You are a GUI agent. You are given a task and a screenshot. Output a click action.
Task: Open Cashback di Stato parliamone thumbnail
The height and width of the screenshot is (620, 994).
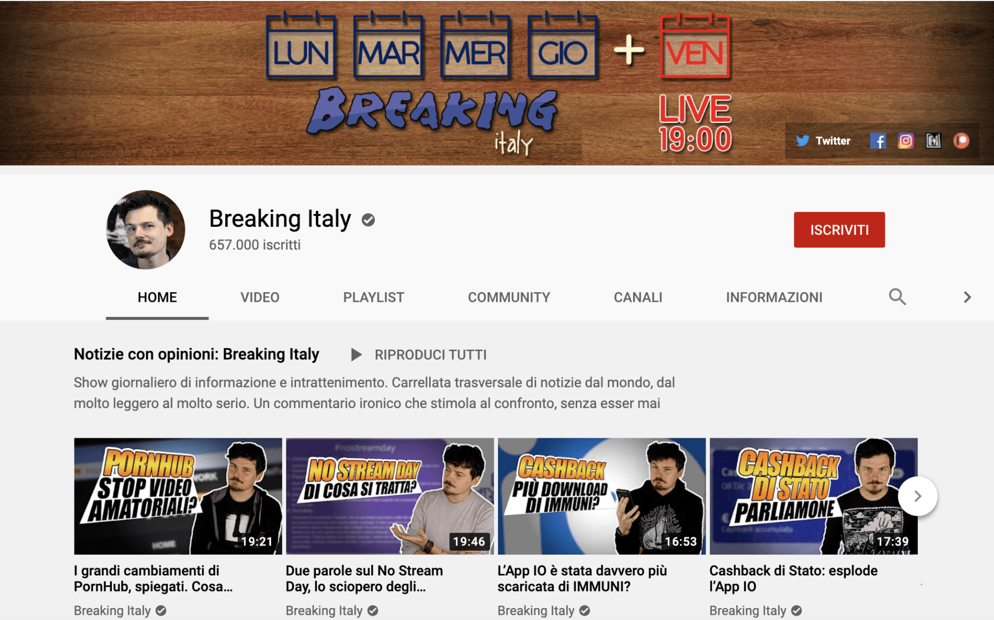pyautogui.click(x=813, y=496)
